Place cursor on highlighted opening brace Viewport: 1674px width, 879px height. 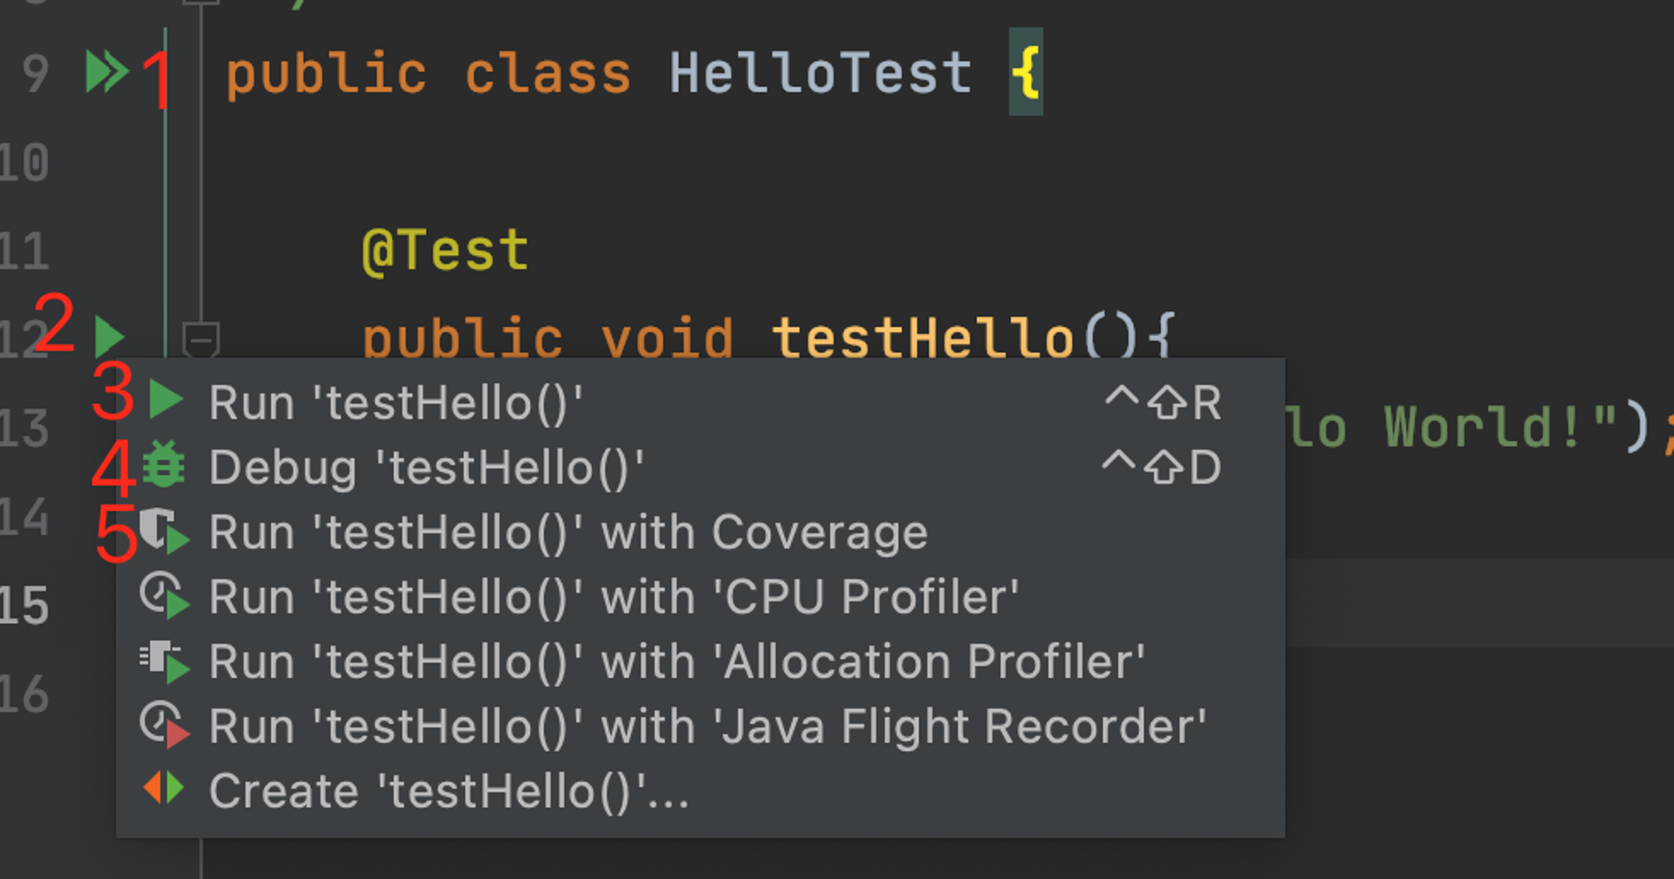coord(1025,72)
